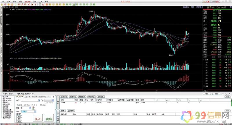Viewport: 232px width, 125px height.
Task: Open 持仓 item in trading sidebar
Action: click(7, 102)
